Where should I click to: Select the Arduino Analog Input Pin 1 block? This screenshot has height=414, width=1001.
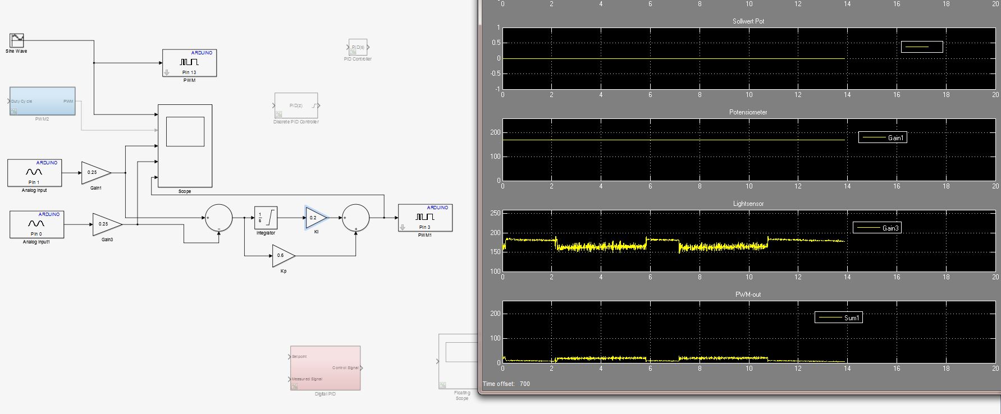34,173
